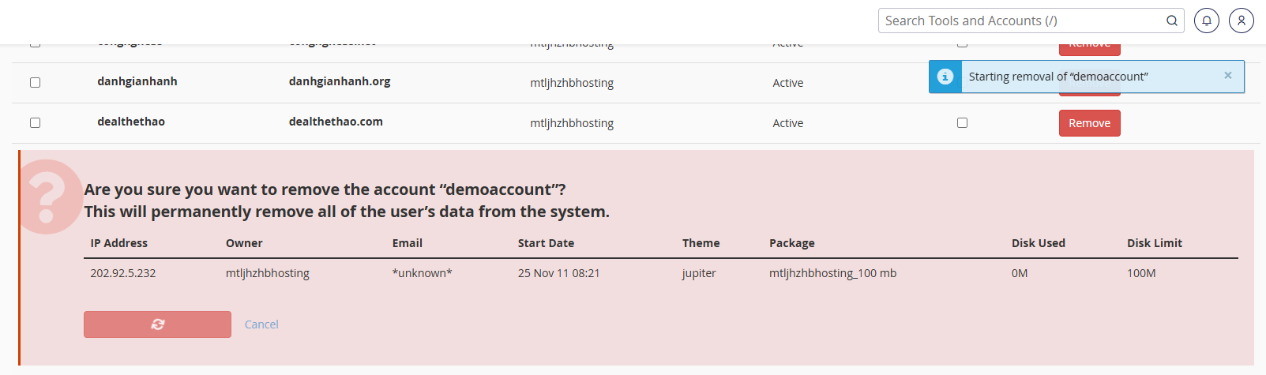Select the danhgianhanh username
The height and width of the screenshot is (375, 1266).
[137, 81]
